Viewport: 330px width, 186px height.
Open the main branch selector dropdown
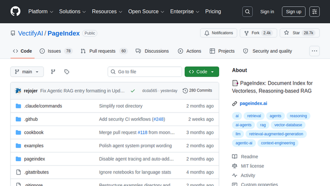click(27, 72)
